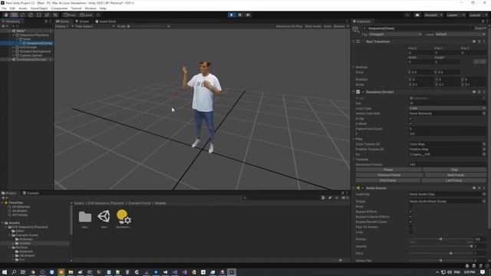Open the File menu
The height and width of the screenshot is (276, 491).
4,8
